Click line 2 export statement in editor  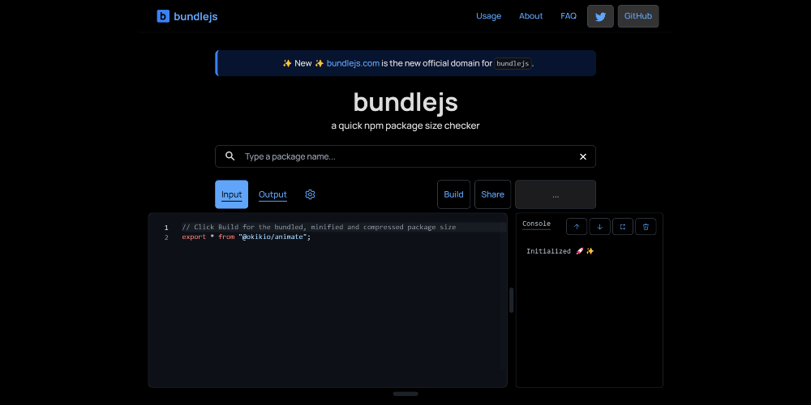247,237
